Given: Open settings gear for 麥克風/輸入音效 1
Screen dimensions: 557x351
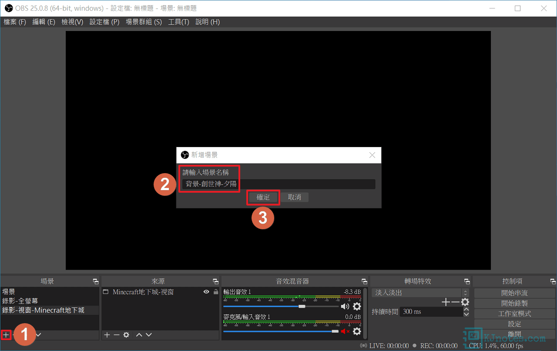Looking at the screenshot, I should tap(357, 331).
